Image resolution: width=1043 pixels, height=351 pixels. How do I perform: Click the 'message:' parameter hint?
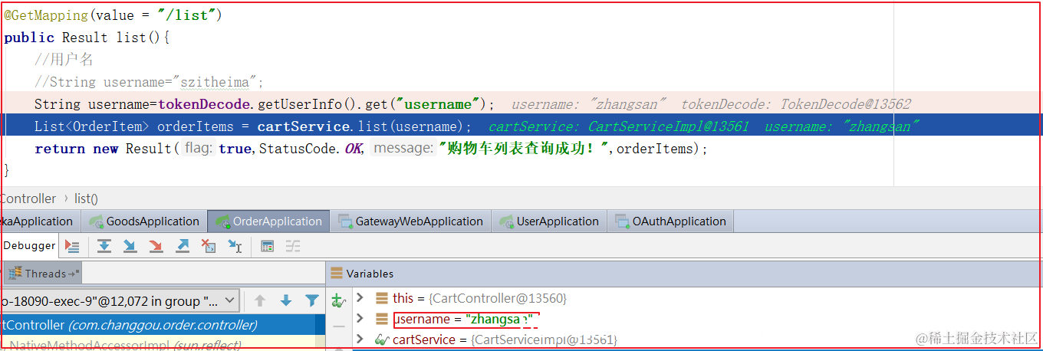pos(403,149)
